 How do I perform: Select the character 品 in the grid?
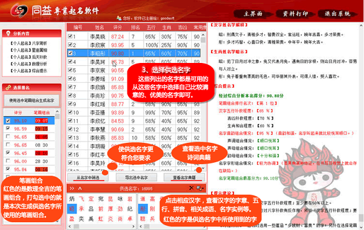click(x=91, y=209)
